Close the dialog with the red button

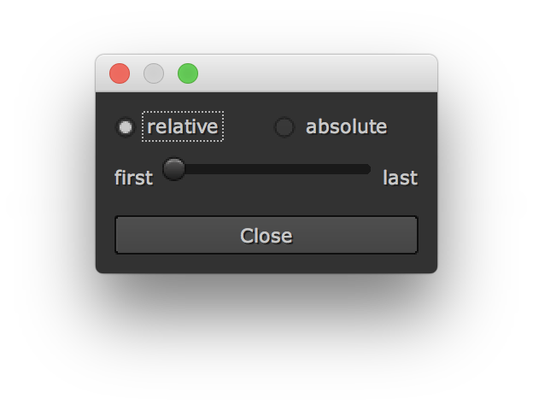click(x=120, y=73)
